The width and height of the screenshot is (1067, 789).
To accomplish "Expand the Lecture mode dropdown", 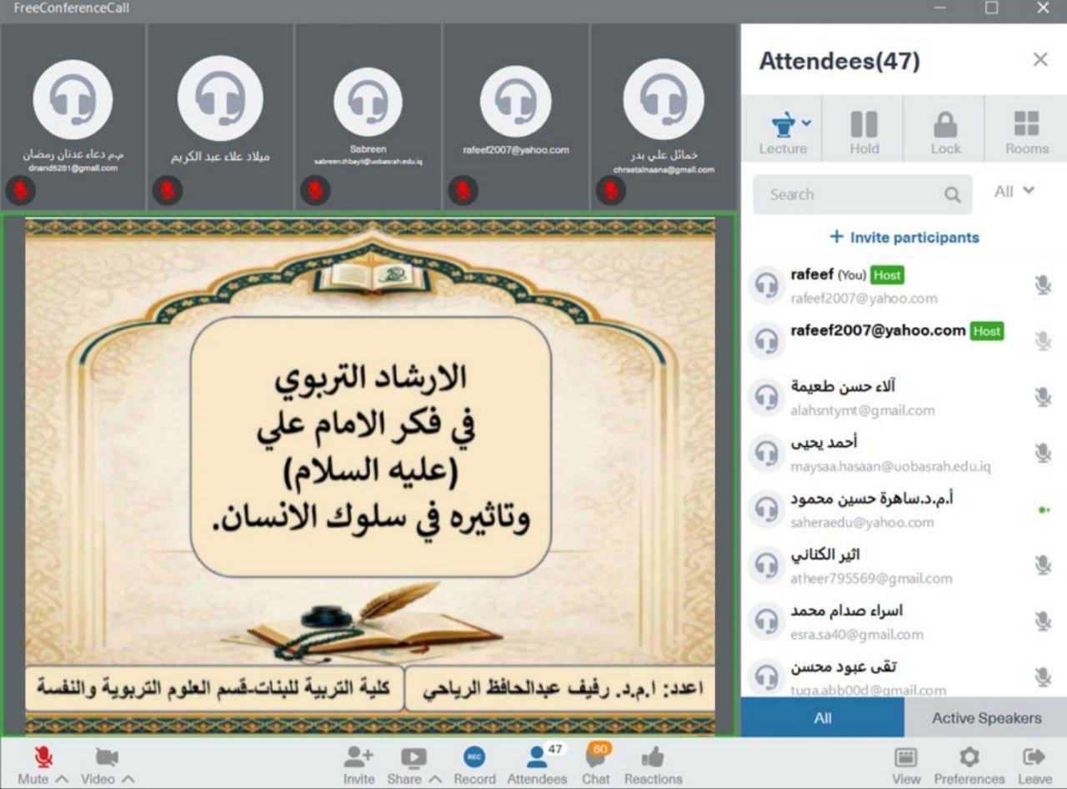I will pos(806,123).
